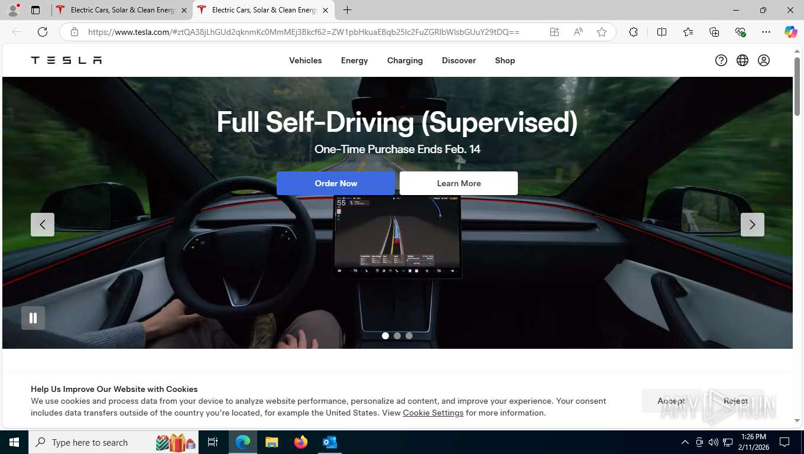This screenshot has height=454, width=804.
Task: Open Browser essentials
Action: (740, 32)
